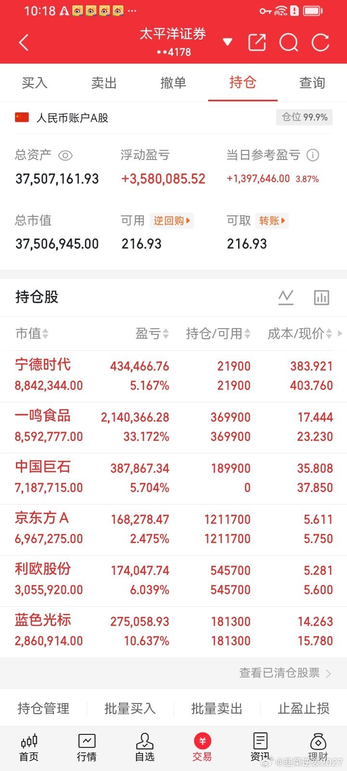Switch to the 撤单 tab
Screen dimensions: 347x771
[173, 83]
